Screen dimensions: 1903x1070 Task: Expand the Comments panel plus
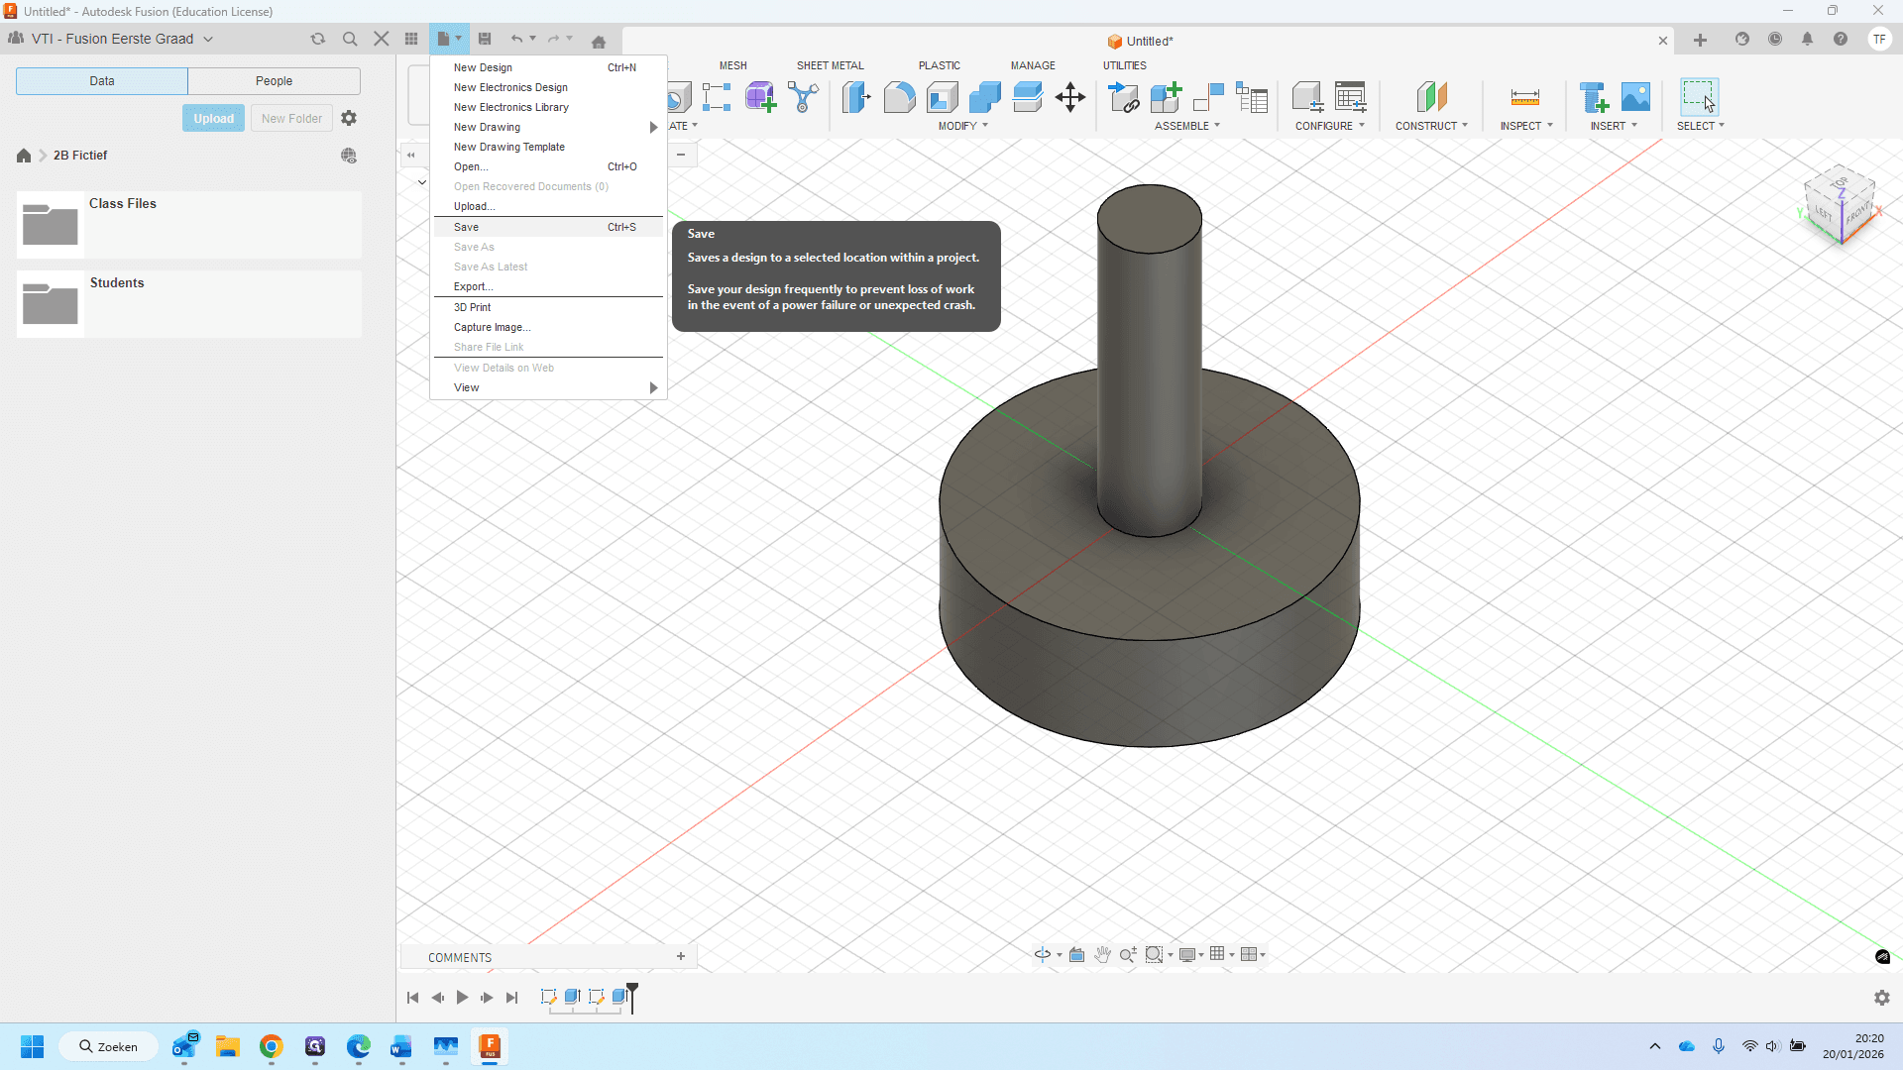681,956
